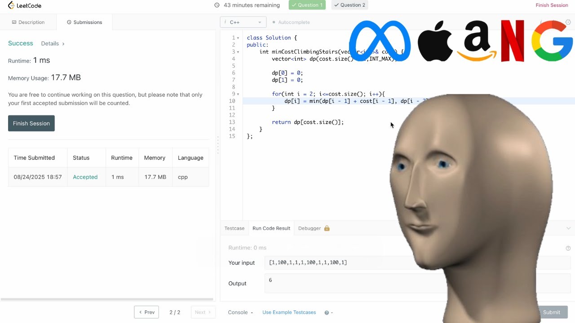Click the Memory column header

tap(155, 158)
